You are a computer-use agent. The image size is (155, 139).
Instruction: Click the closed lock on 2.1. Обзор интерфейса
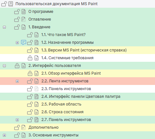[x=30, y=73]
